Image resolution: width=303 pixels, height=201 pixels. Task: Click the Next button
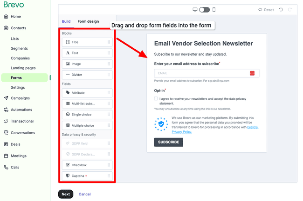point(66,194)
